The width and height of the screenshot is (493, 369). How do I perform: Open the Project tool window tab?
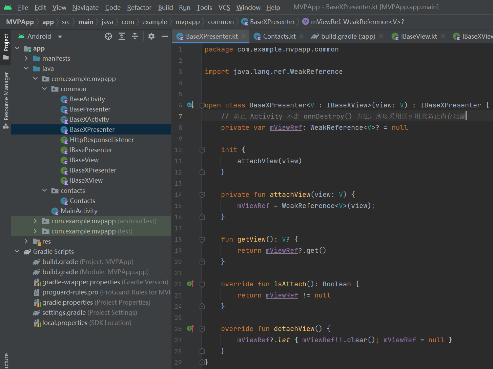pyautogui.click(x=6, y=46)
